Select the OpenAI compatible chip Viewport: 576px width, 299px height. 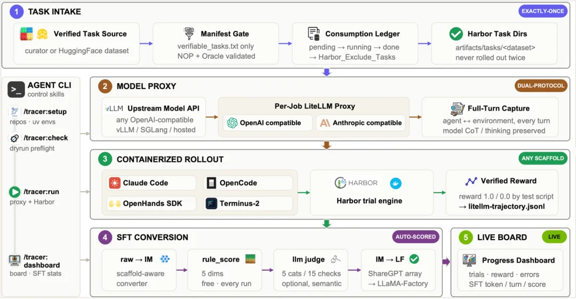(268, 123)
